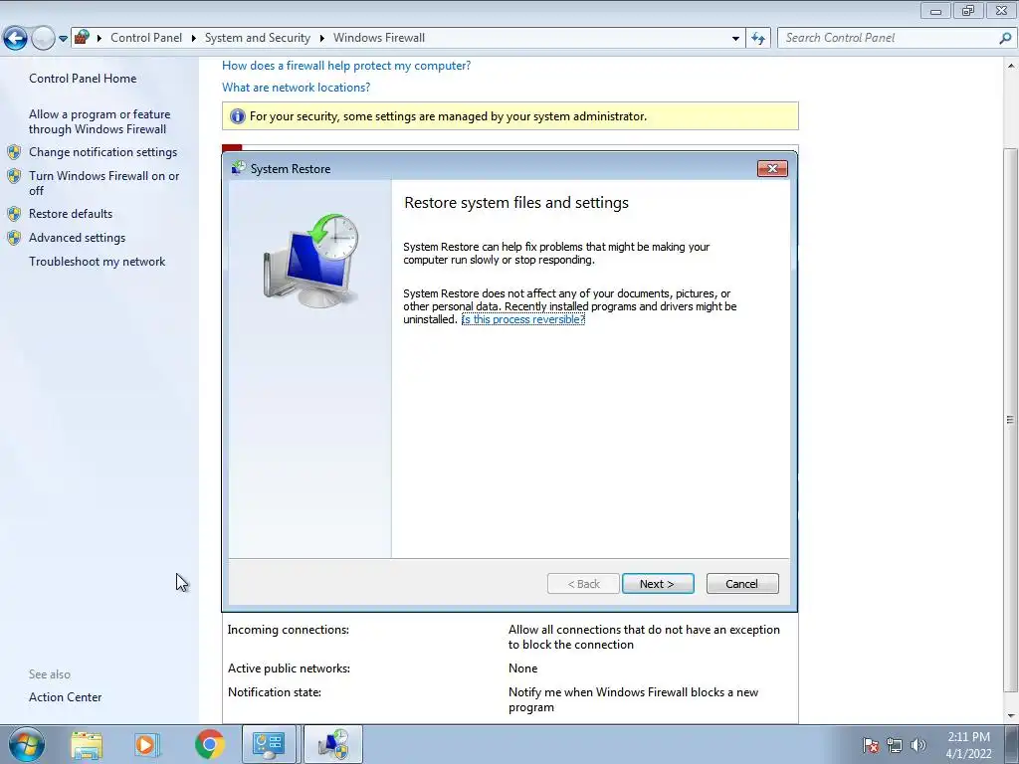
Task: Click shield icon beside Turn Windows Firewall
Action: coord(14,176)
